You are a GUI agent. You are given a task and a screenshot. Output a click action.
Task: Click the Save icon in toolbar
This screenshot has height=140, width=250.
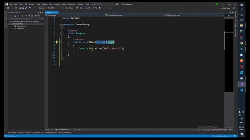point(23,8)
